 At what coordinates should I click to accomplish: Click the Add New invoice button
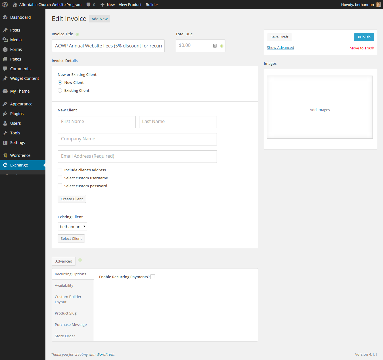99,19
